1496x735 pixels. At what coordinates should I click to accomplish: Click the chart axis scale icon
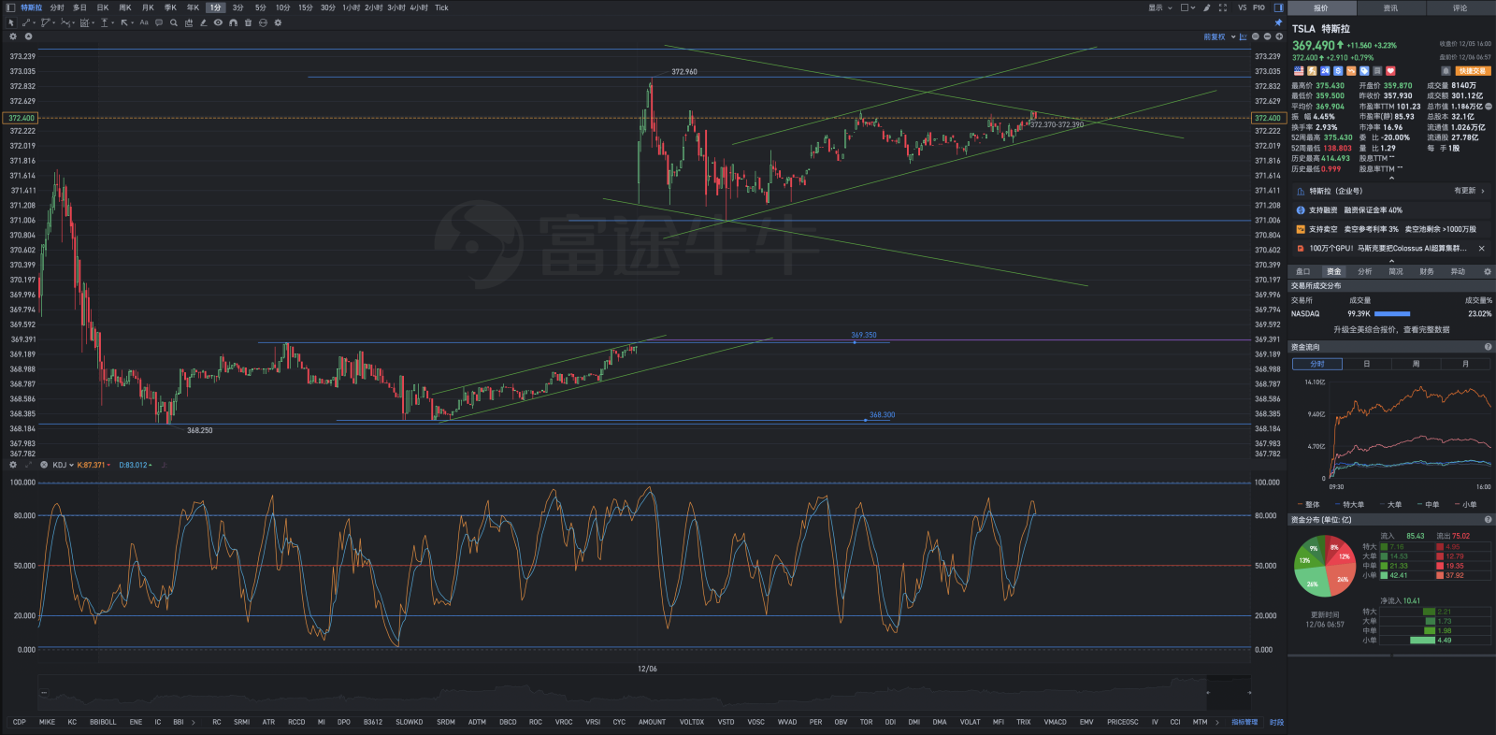[x=1243, y=36]
